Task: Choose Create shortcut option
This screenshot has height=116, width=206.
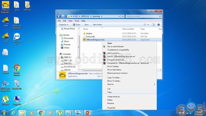Action: (x=129, y=97)
